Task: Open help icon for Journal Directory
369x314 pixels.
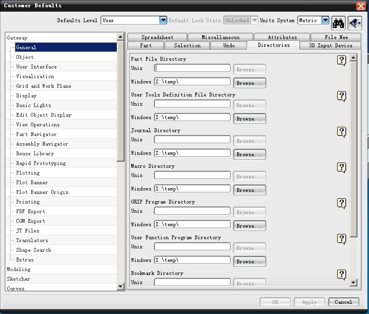Action: point(342,132)
